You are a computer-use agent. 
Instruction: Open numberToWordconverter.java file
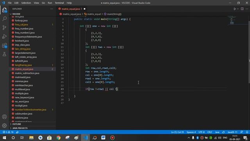pos(30,110)
